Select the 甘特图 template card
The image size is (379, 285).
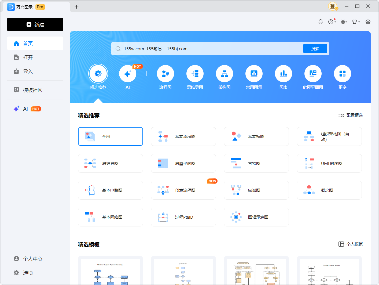point(256,163)
